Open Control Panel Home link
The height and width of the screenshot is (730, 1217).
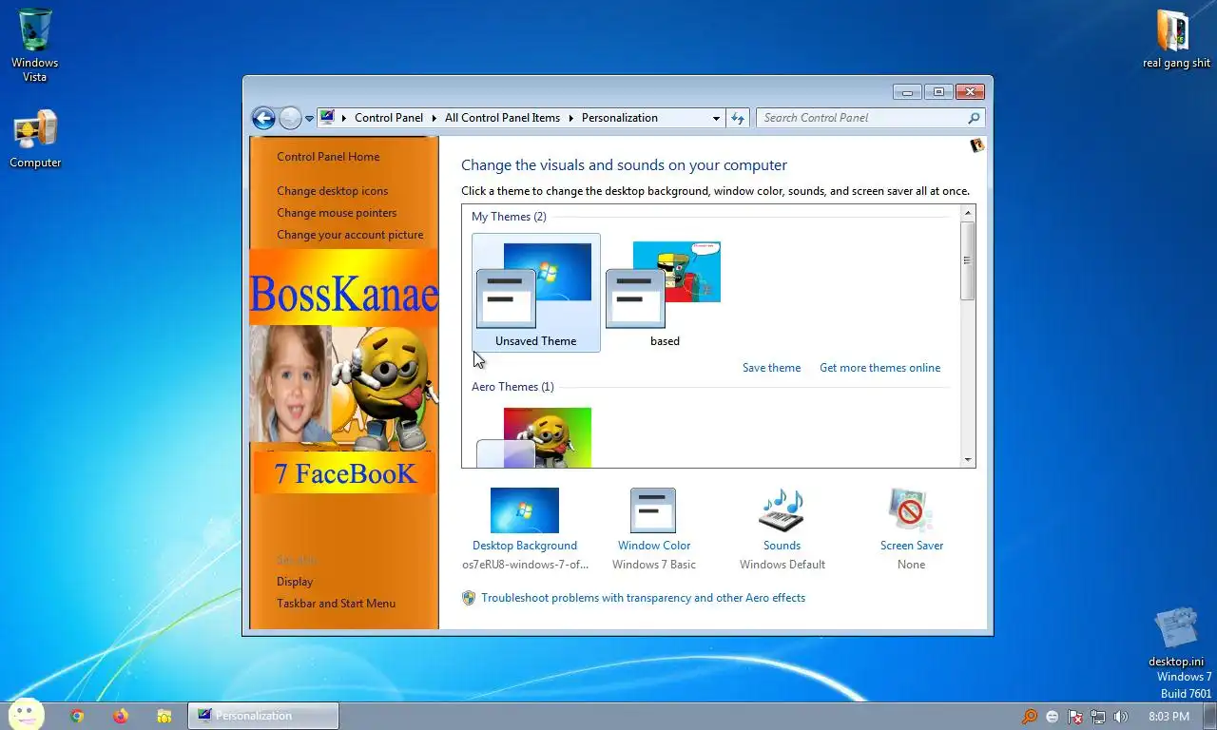[328, 157]
